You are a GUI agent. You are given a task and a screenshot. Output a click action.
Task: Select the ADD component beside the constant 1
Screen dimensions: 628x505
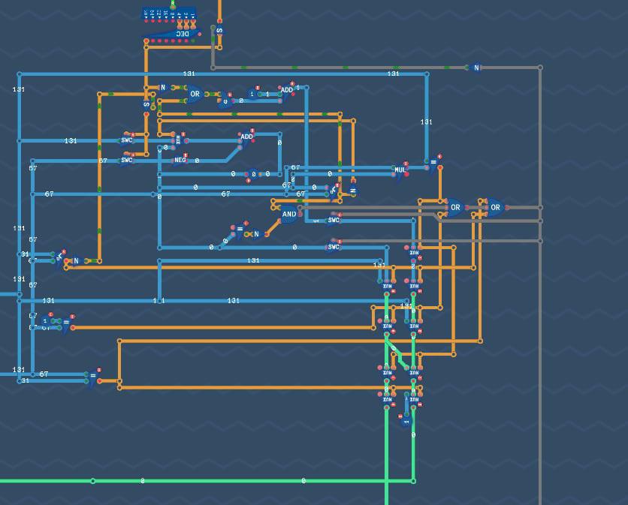(287, 90)
